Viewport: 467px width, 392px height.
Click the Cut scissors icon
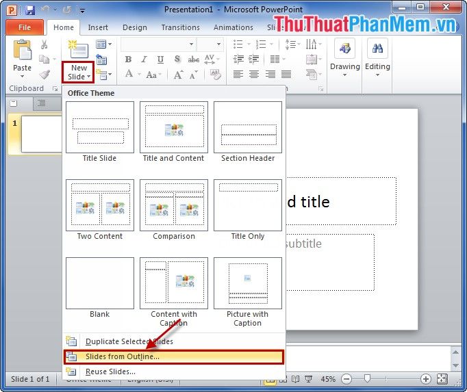point(44,44)
